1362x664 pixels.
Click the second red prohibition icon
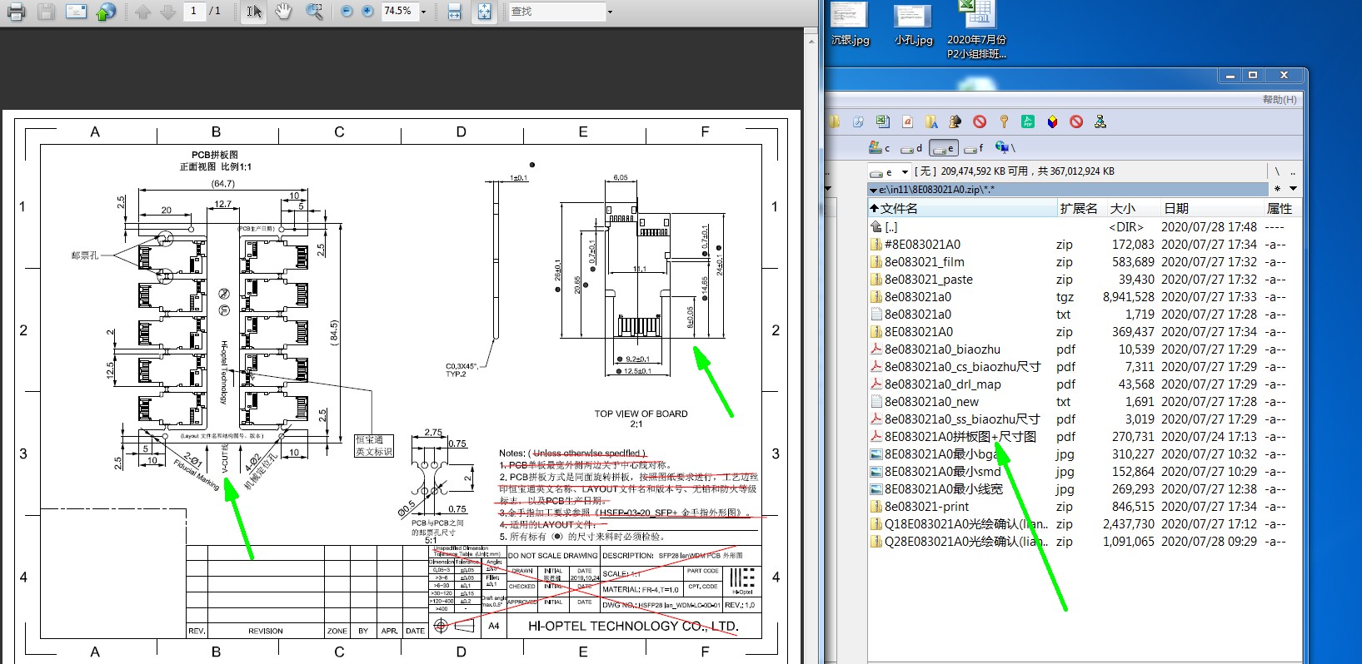(x=1076, y=121)
